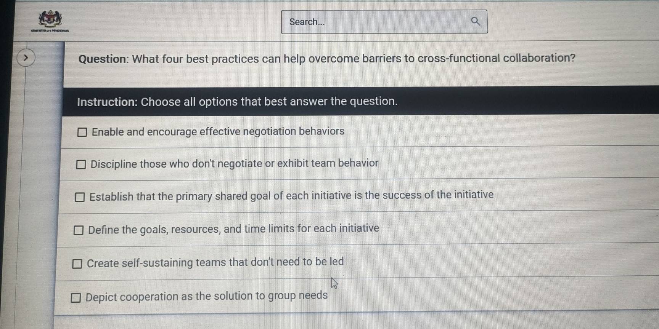
Task: Click the magnifying glass search icon
Action: [475, 21]
